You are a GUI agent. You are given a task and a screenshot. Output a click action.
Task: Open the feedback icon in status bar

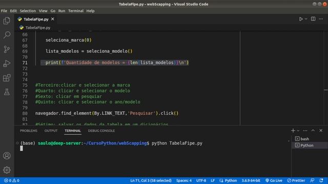click(x=312, y=180)
